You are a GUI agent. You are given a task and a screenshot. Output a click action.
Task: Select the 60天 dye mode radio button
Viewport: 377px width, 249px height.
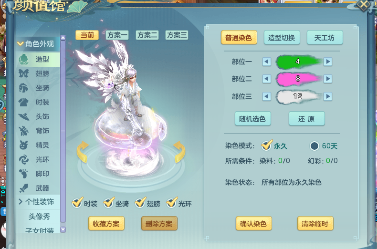[314, 146]
